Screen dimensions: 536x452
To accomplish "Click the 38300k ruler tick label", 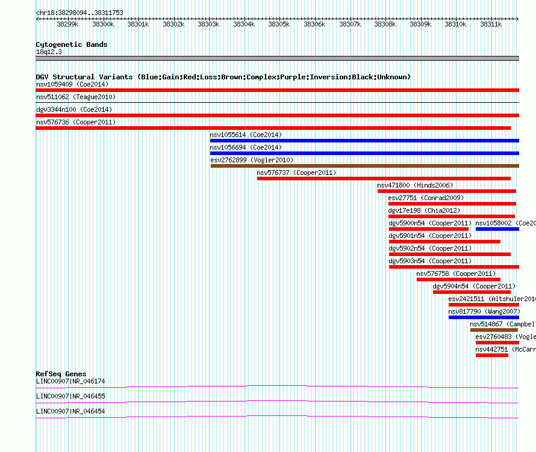I will click(103, 24).
